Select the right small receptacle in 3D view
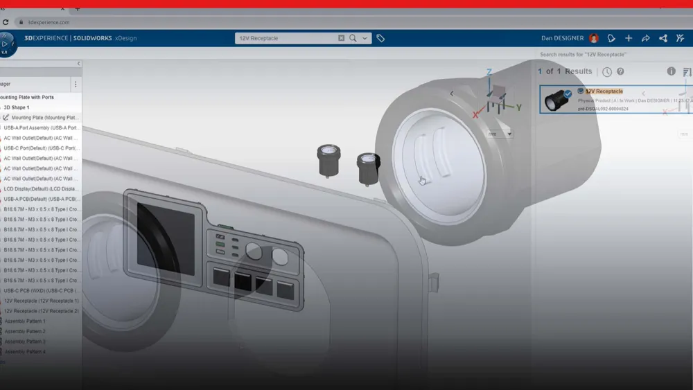This screenshot has height=390, width=693. [369, 169]
